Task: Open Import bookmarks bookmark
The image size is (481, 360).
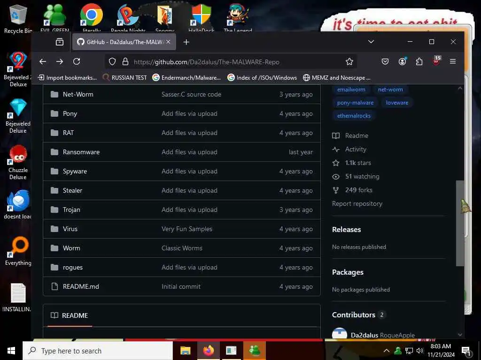Action: [67, 78]
